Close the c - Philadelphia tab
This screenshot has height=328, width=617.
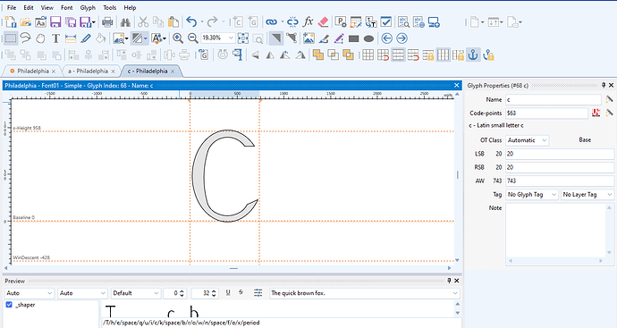(173, 71)
